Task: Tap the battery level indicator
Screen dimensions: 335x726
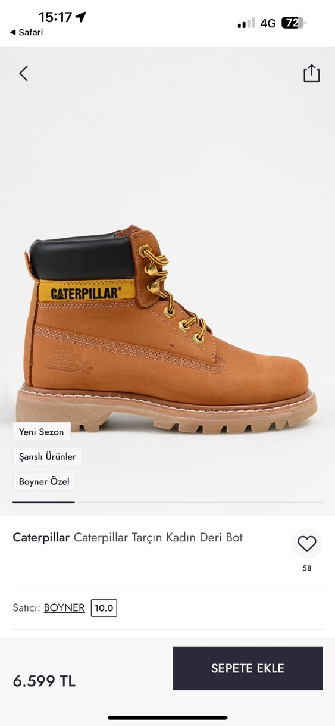Action: pyautogui.click(x=293, y=23)
